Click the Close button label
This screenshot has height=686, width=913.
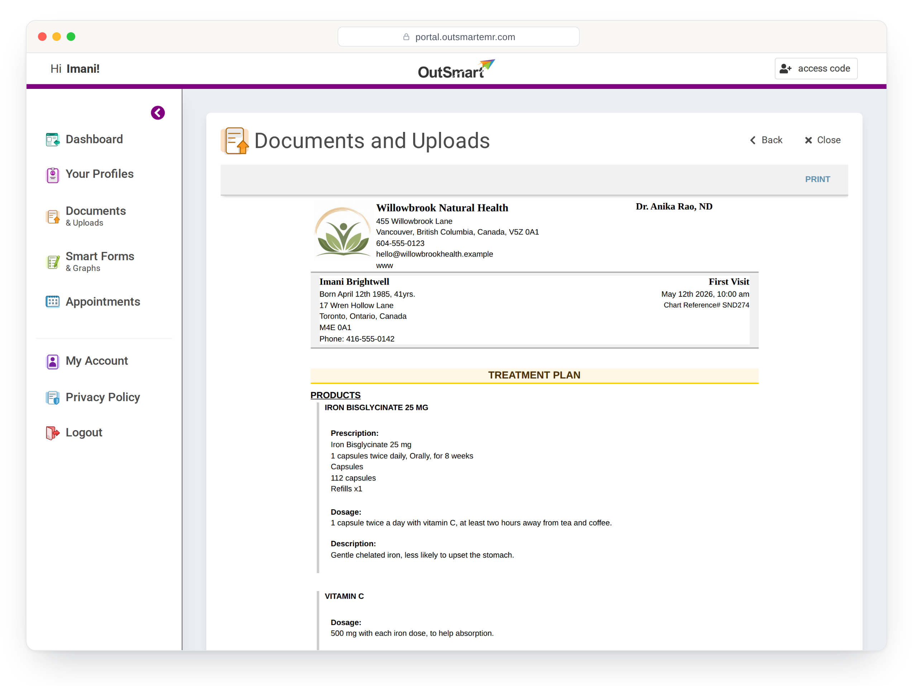pos(829,140)
